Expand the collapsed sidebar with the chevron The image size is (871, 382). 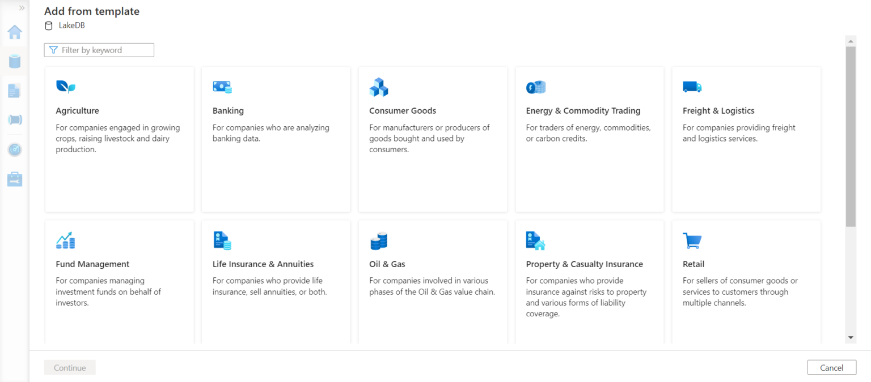[x=20, y=8]
